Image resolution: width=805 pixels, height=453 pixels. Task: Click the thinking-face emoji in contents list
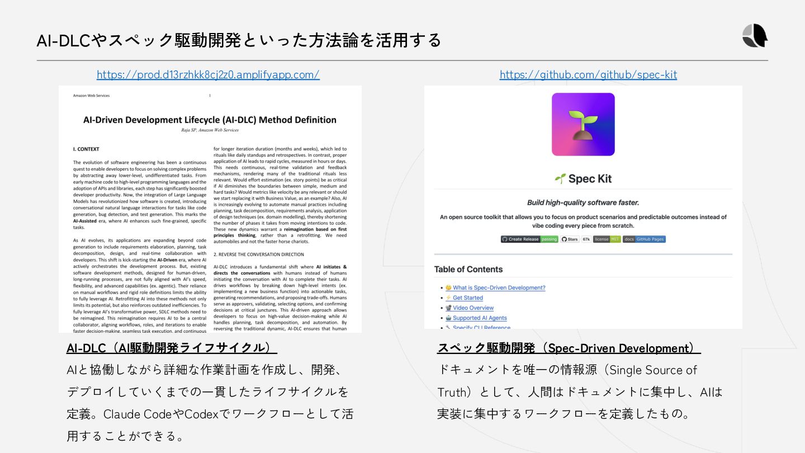tap(448, 287)
